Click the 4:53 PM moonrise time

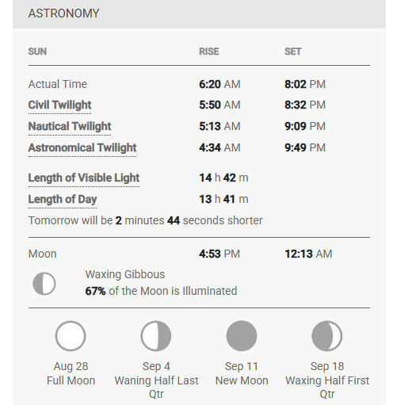[219, 254]
